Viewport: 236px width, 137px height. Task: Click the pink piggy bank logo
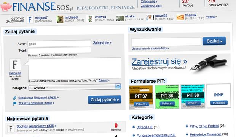pyautogui.click(x=6, y=6)
